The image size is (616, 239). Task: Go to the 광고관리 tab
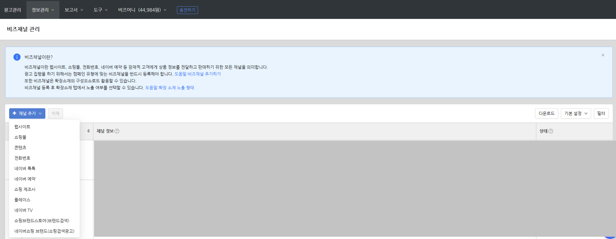(x=12, y=10)
